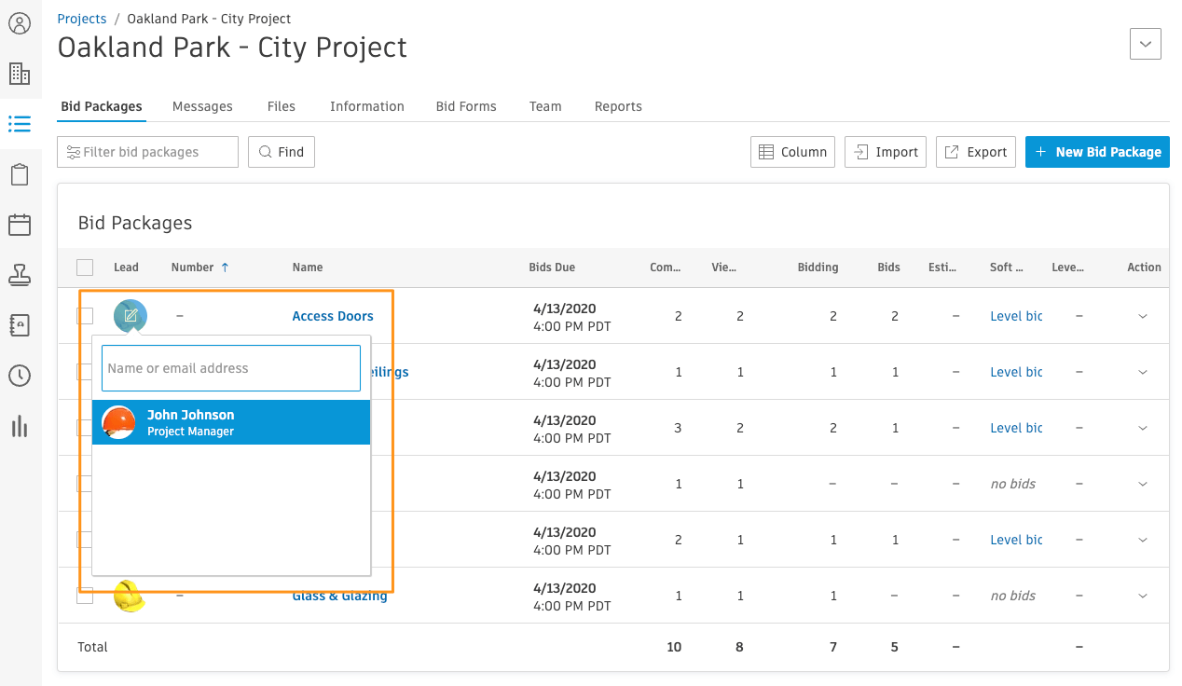The width and height of the screenshot is (1182, 686).
Task: Toggle the select-all checkbox in the table header
Action: 85,268
